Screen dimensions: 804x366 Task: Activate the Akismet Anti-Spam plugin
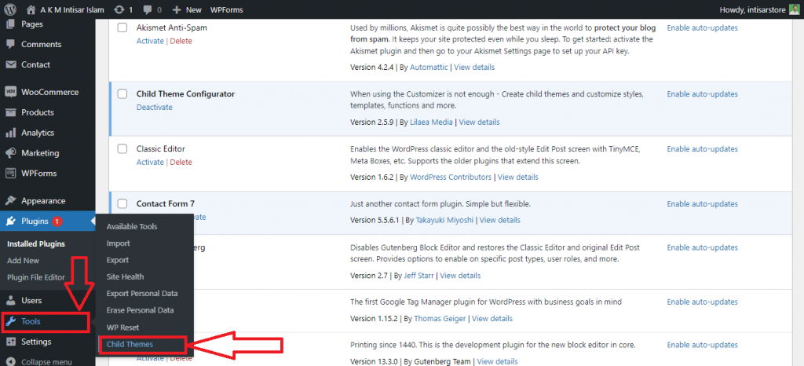[150, 41]
